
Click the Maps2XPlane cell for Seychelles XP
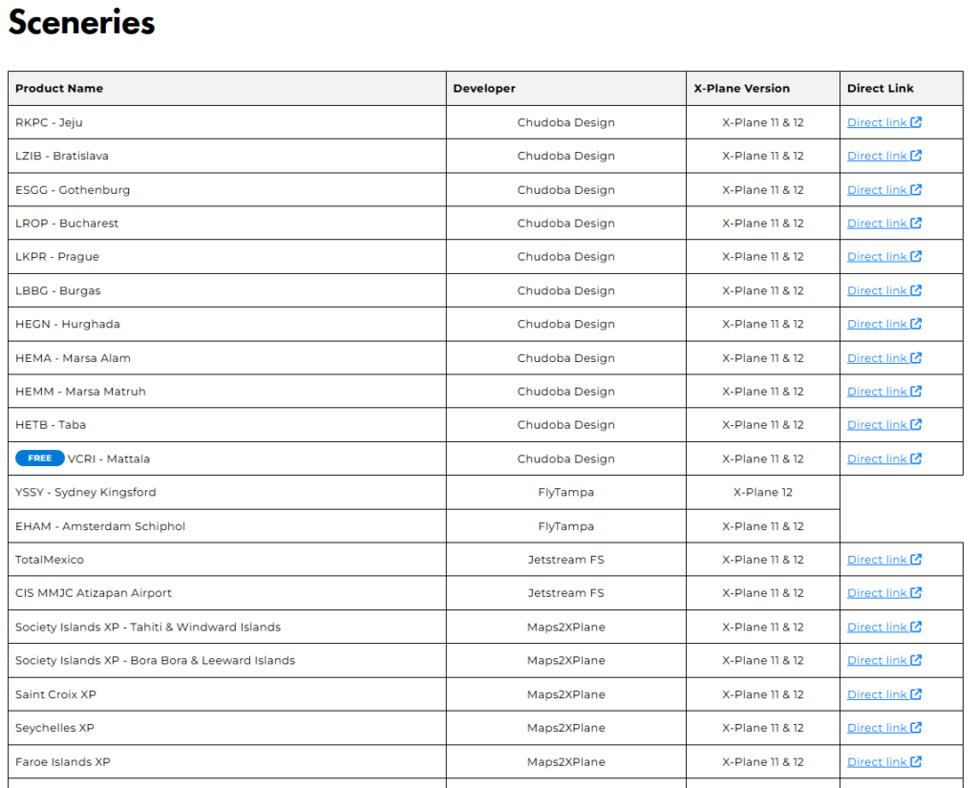[565, 728]
